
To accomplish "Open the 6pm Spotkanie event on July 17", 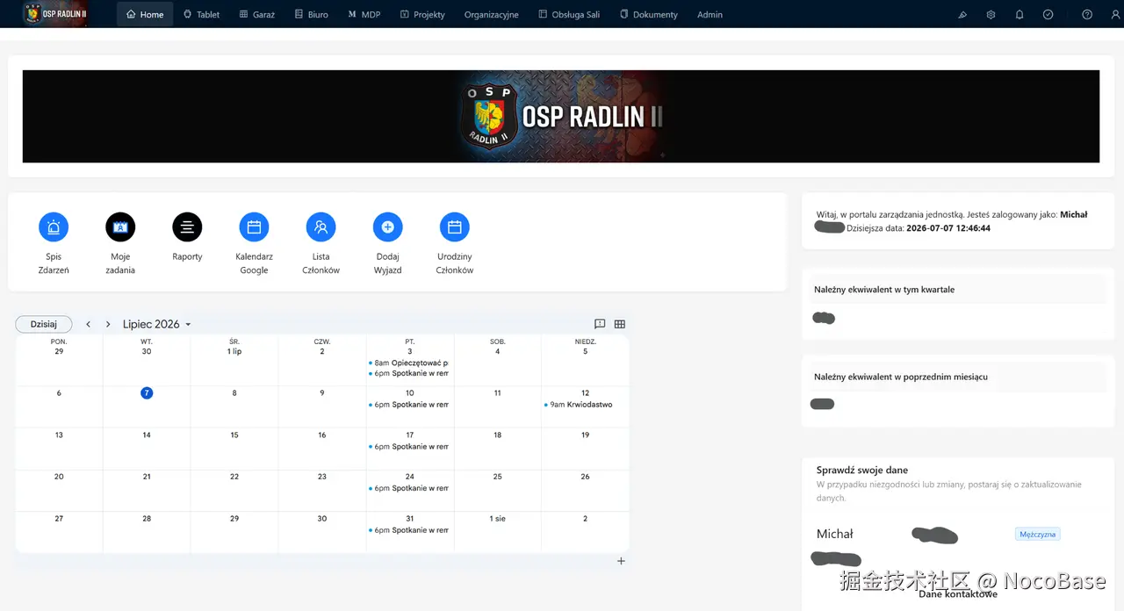I will click(x=409, y=447).
